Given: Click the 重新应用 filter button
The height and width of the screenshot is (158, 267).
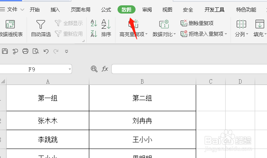Looking at the screenshot, I should click(69, 34).
